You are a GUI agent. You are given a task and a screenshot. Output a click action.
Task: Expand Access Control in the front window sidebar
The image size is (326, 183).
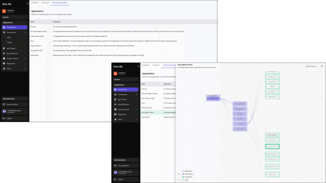click(x=136, y=109)
